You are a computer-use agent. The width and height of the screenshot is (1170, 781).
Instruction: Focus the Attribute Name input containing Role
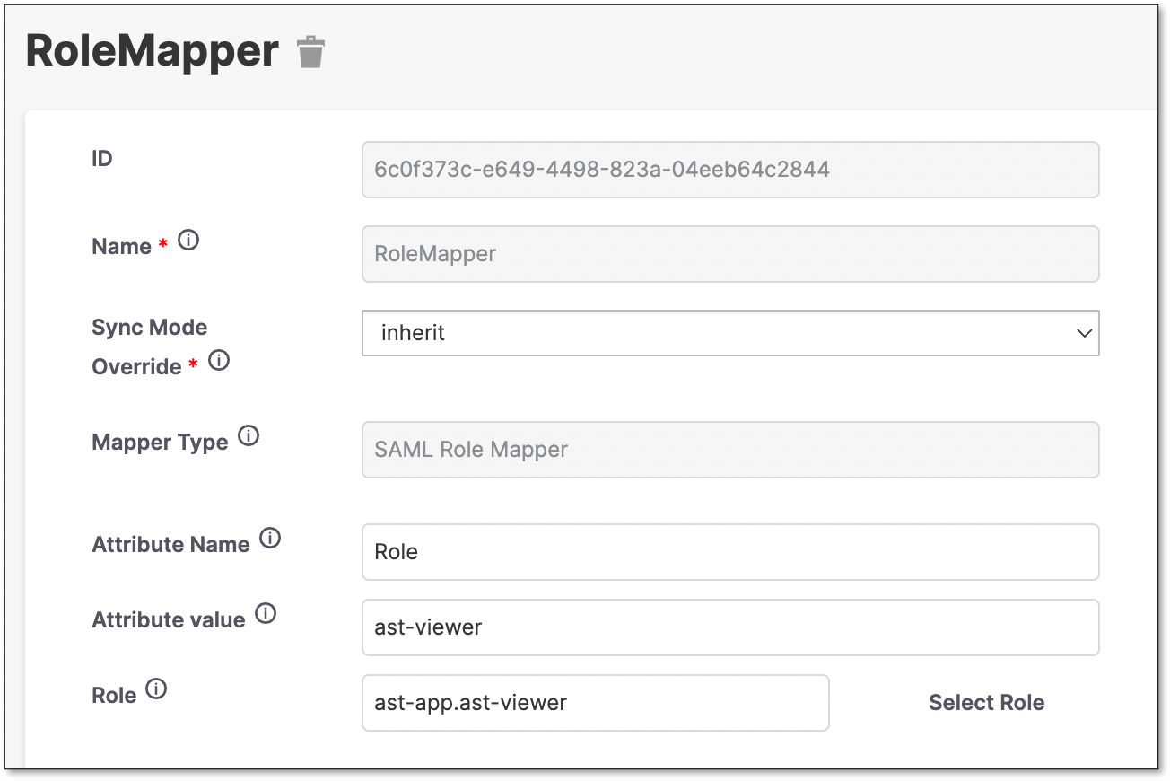tap(730, 552)
